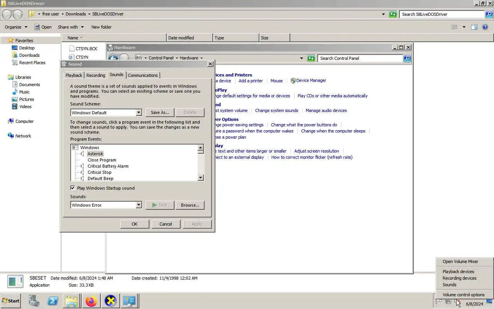Screen dimensions: 494x309
Task: Choose Sounds from tray context menu
Action: (x=465, y=285)
